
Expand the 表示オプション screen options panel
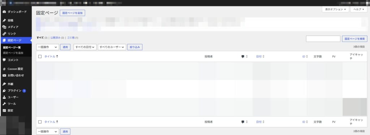tap(335, 9)
